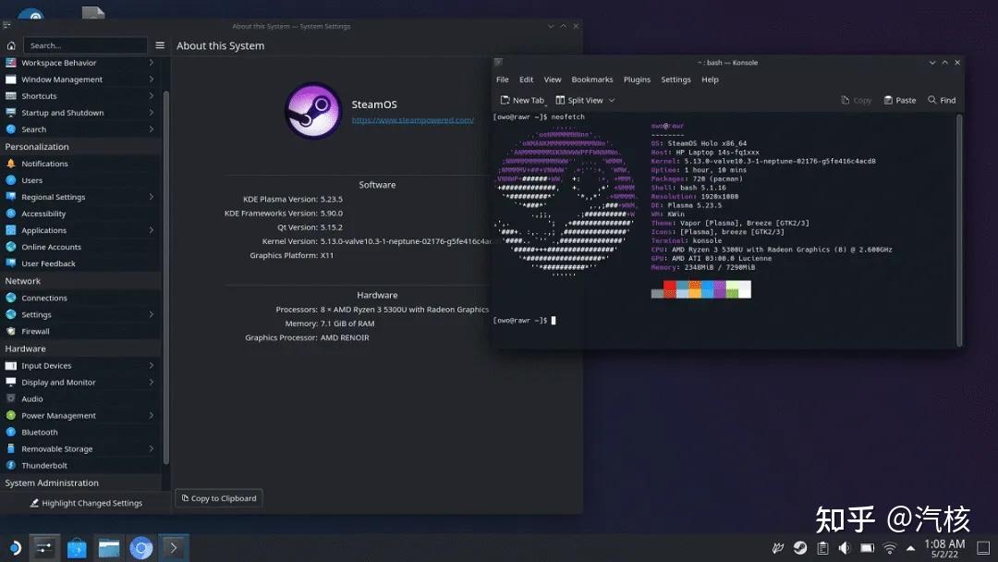Click the Power Management icon
This screenshot has width=998, height=562.
coord(11,415)
